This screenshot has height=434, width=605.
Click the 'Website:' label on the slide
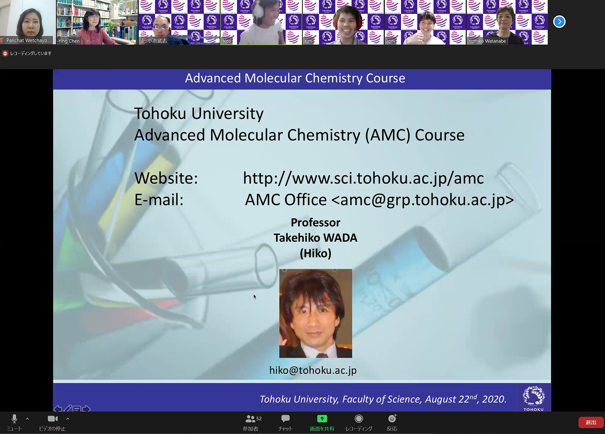(166, 178)
